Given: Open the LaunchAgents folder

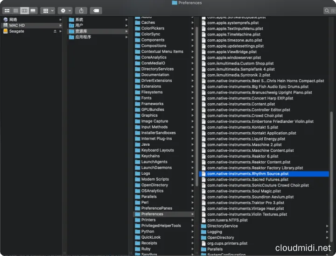Looking at the screenshot, I should click(154, 162).
